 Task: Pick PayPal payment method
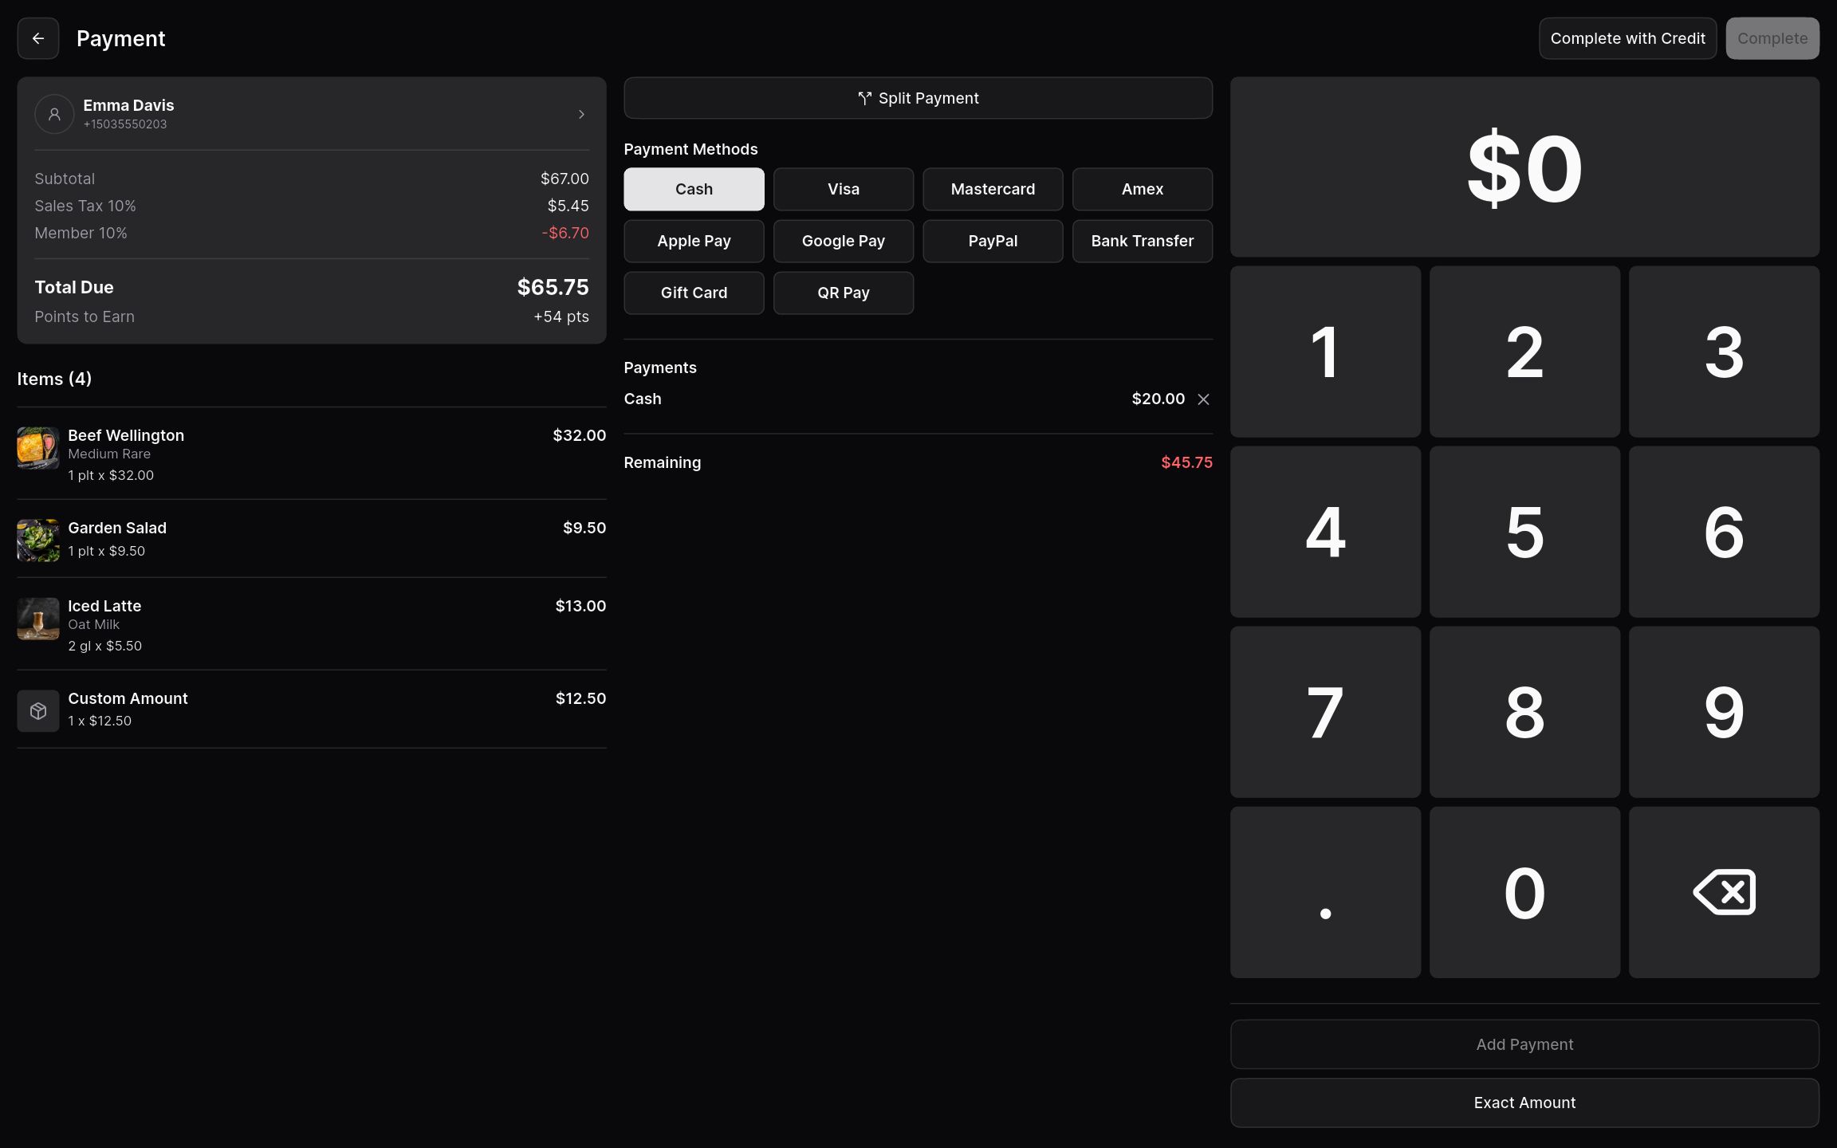[x=993, y=241]
